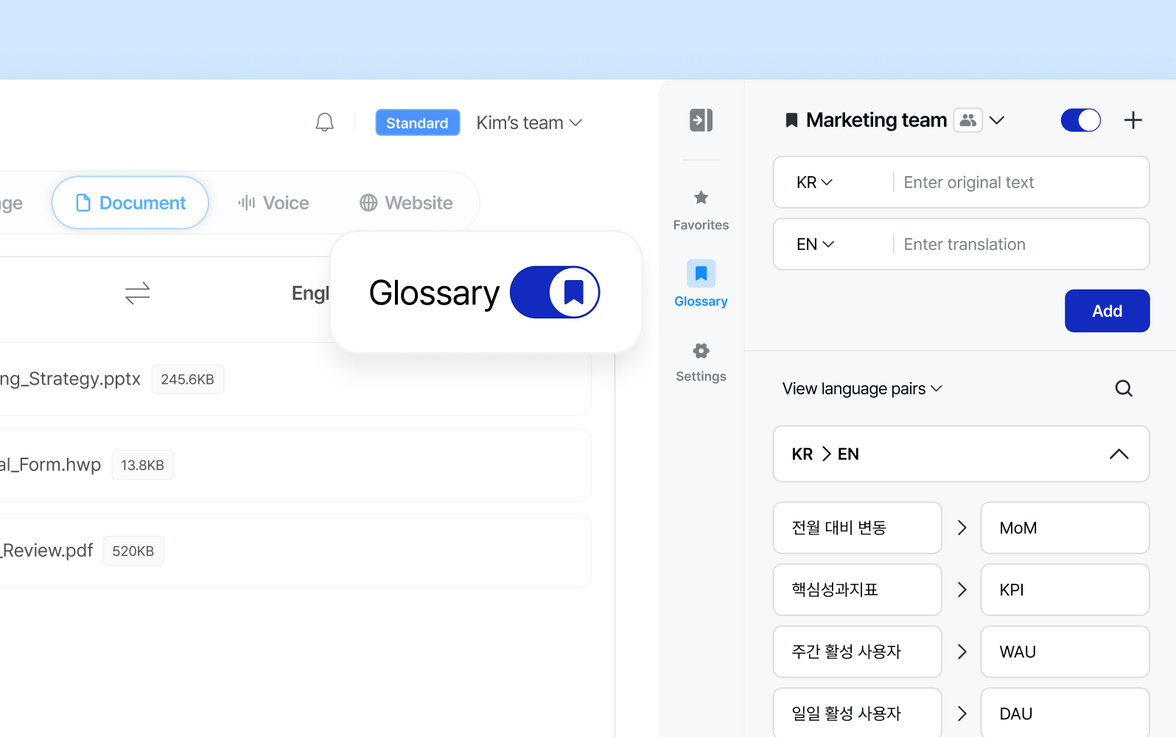
Task: Open the Kim's team dropdown
Action: click(x=529, y=123)
